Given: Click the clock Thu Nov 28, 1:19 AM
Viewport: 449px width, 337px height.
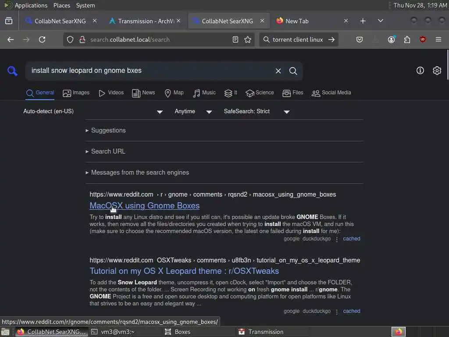Looking at the screenshot, I should 420,5.
